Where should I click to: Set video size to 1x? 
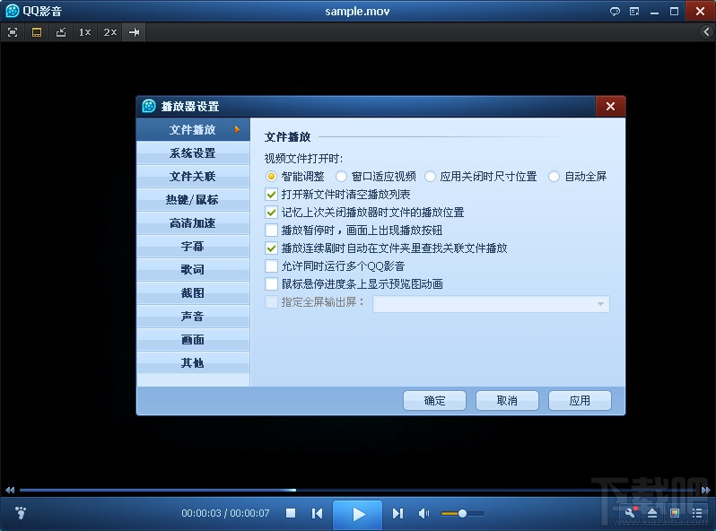85,32
